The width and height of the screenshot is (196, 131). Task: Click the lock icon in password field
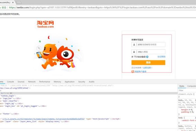point(134,52)
